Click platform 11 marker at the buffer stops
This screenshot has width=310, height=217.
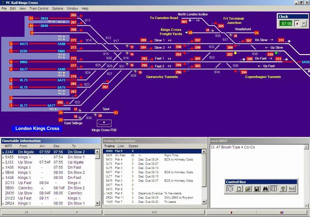pyautogui.click(x=31, y=18)
